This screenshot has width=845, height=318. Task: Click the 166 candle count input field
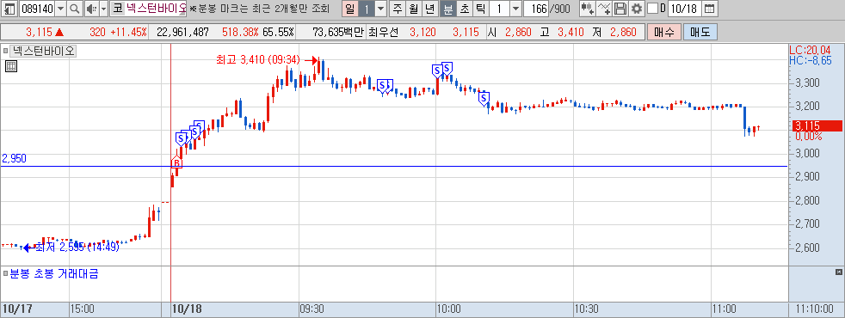pos(536,9)
